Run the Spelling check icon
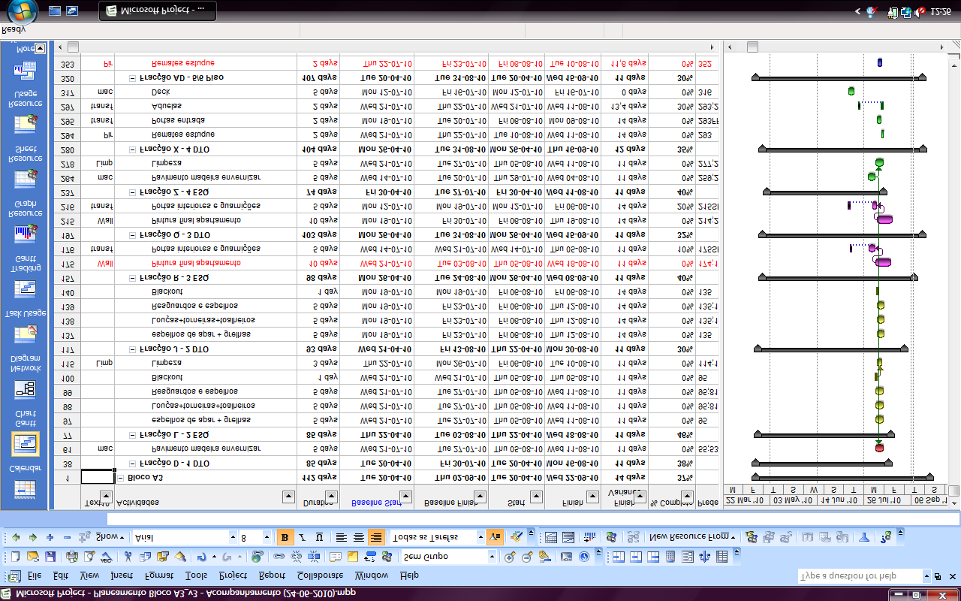The width and height of the screenshot is (961, 601). click(x=106, y=557)
